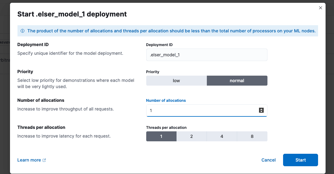
Task: Set priority to low
Action: coord(176,81)
